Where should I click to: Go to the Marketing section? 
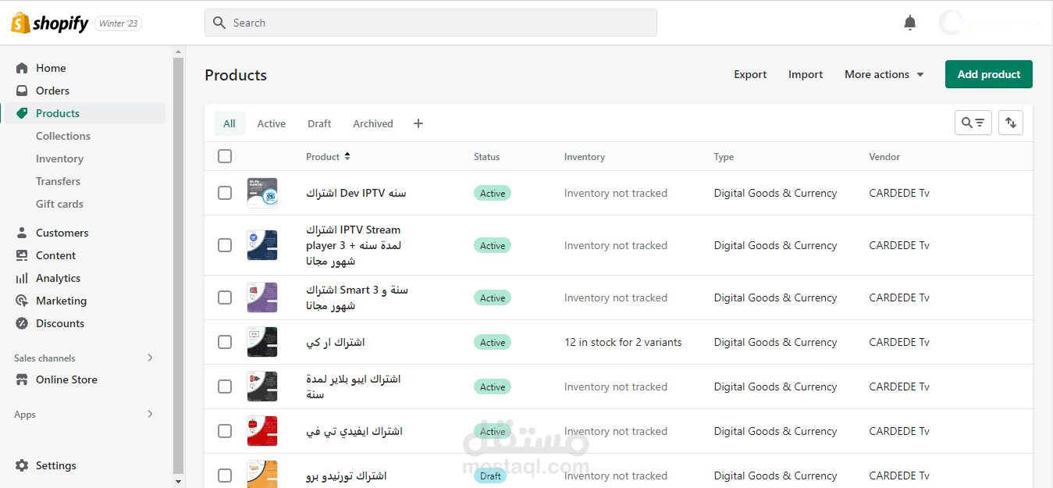60,300
